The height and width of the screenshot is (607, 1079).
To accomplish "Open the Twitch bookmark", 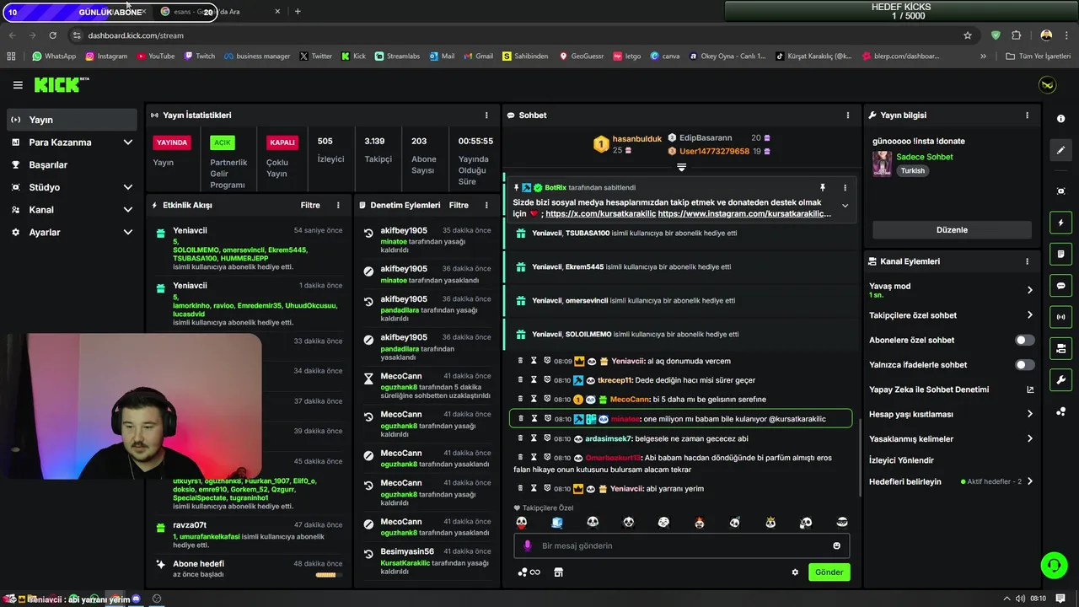I will click(199, 56).
